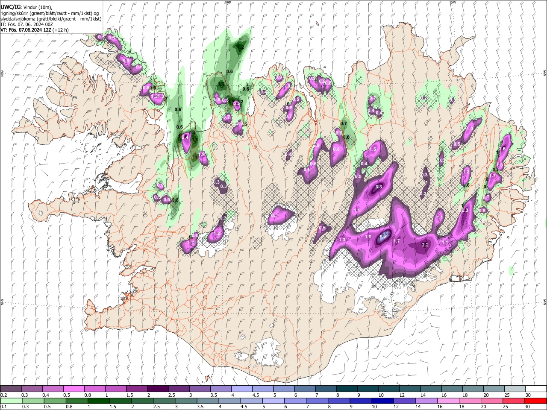
Task: Click the dark mauve 0.2 swatch in the upper legend row
Action: 11,389
